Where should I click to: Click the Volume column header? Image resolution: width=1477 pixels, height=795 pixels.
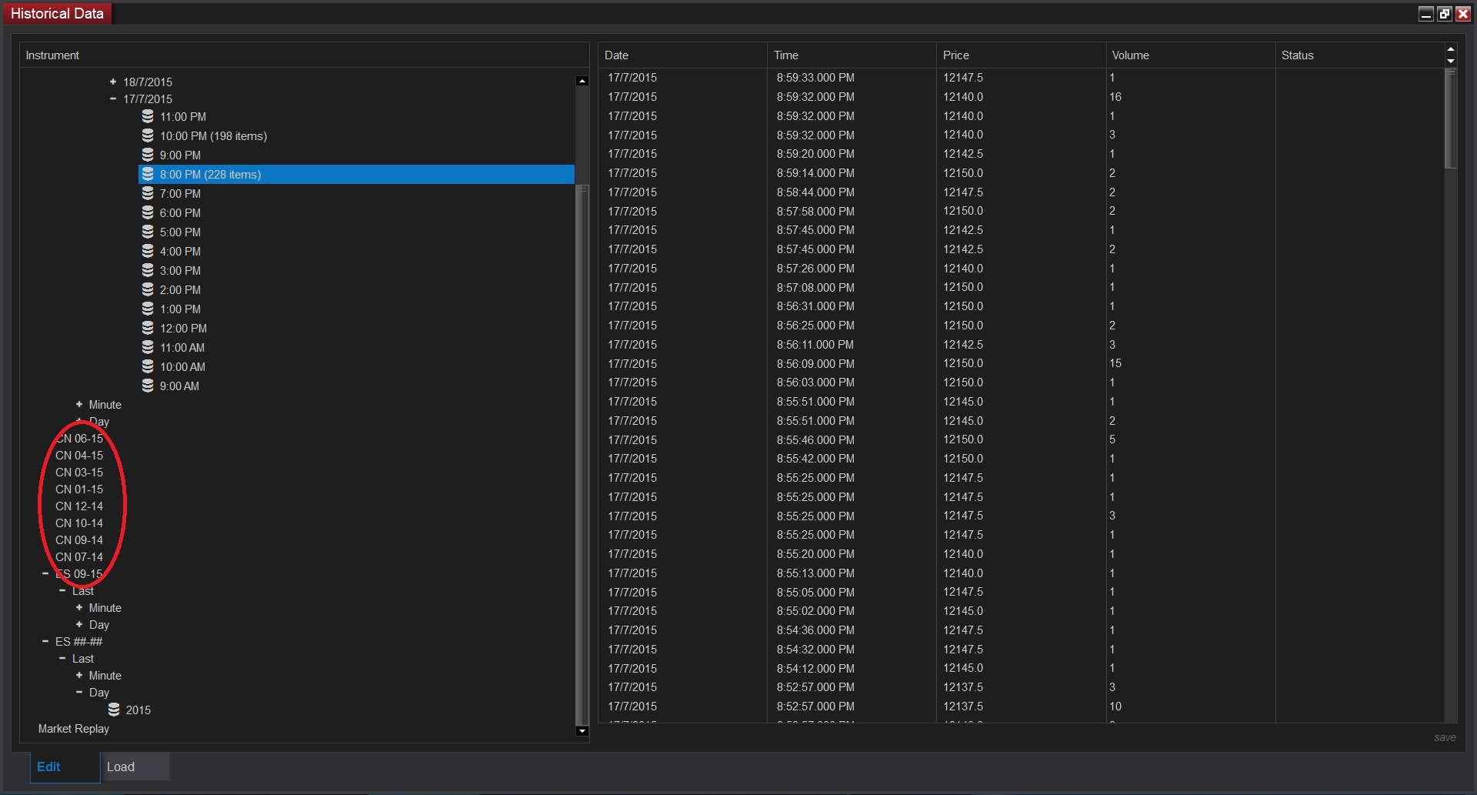coord(1190,55)
